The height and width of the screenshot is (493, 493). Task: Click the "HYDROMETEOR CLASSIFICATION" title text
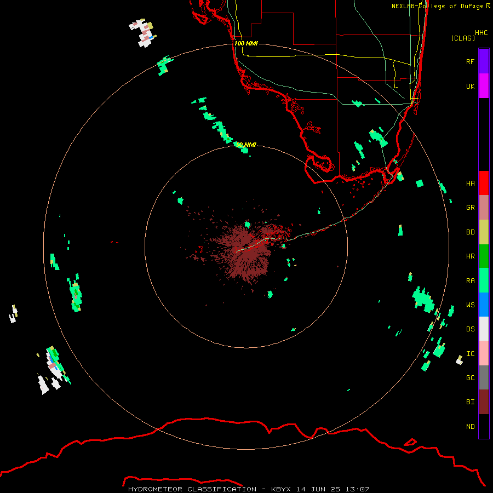(x=192, y=489)
